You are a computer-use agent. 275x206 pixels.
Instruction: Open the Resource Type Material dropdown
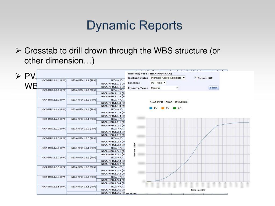[x=164, y=88]
